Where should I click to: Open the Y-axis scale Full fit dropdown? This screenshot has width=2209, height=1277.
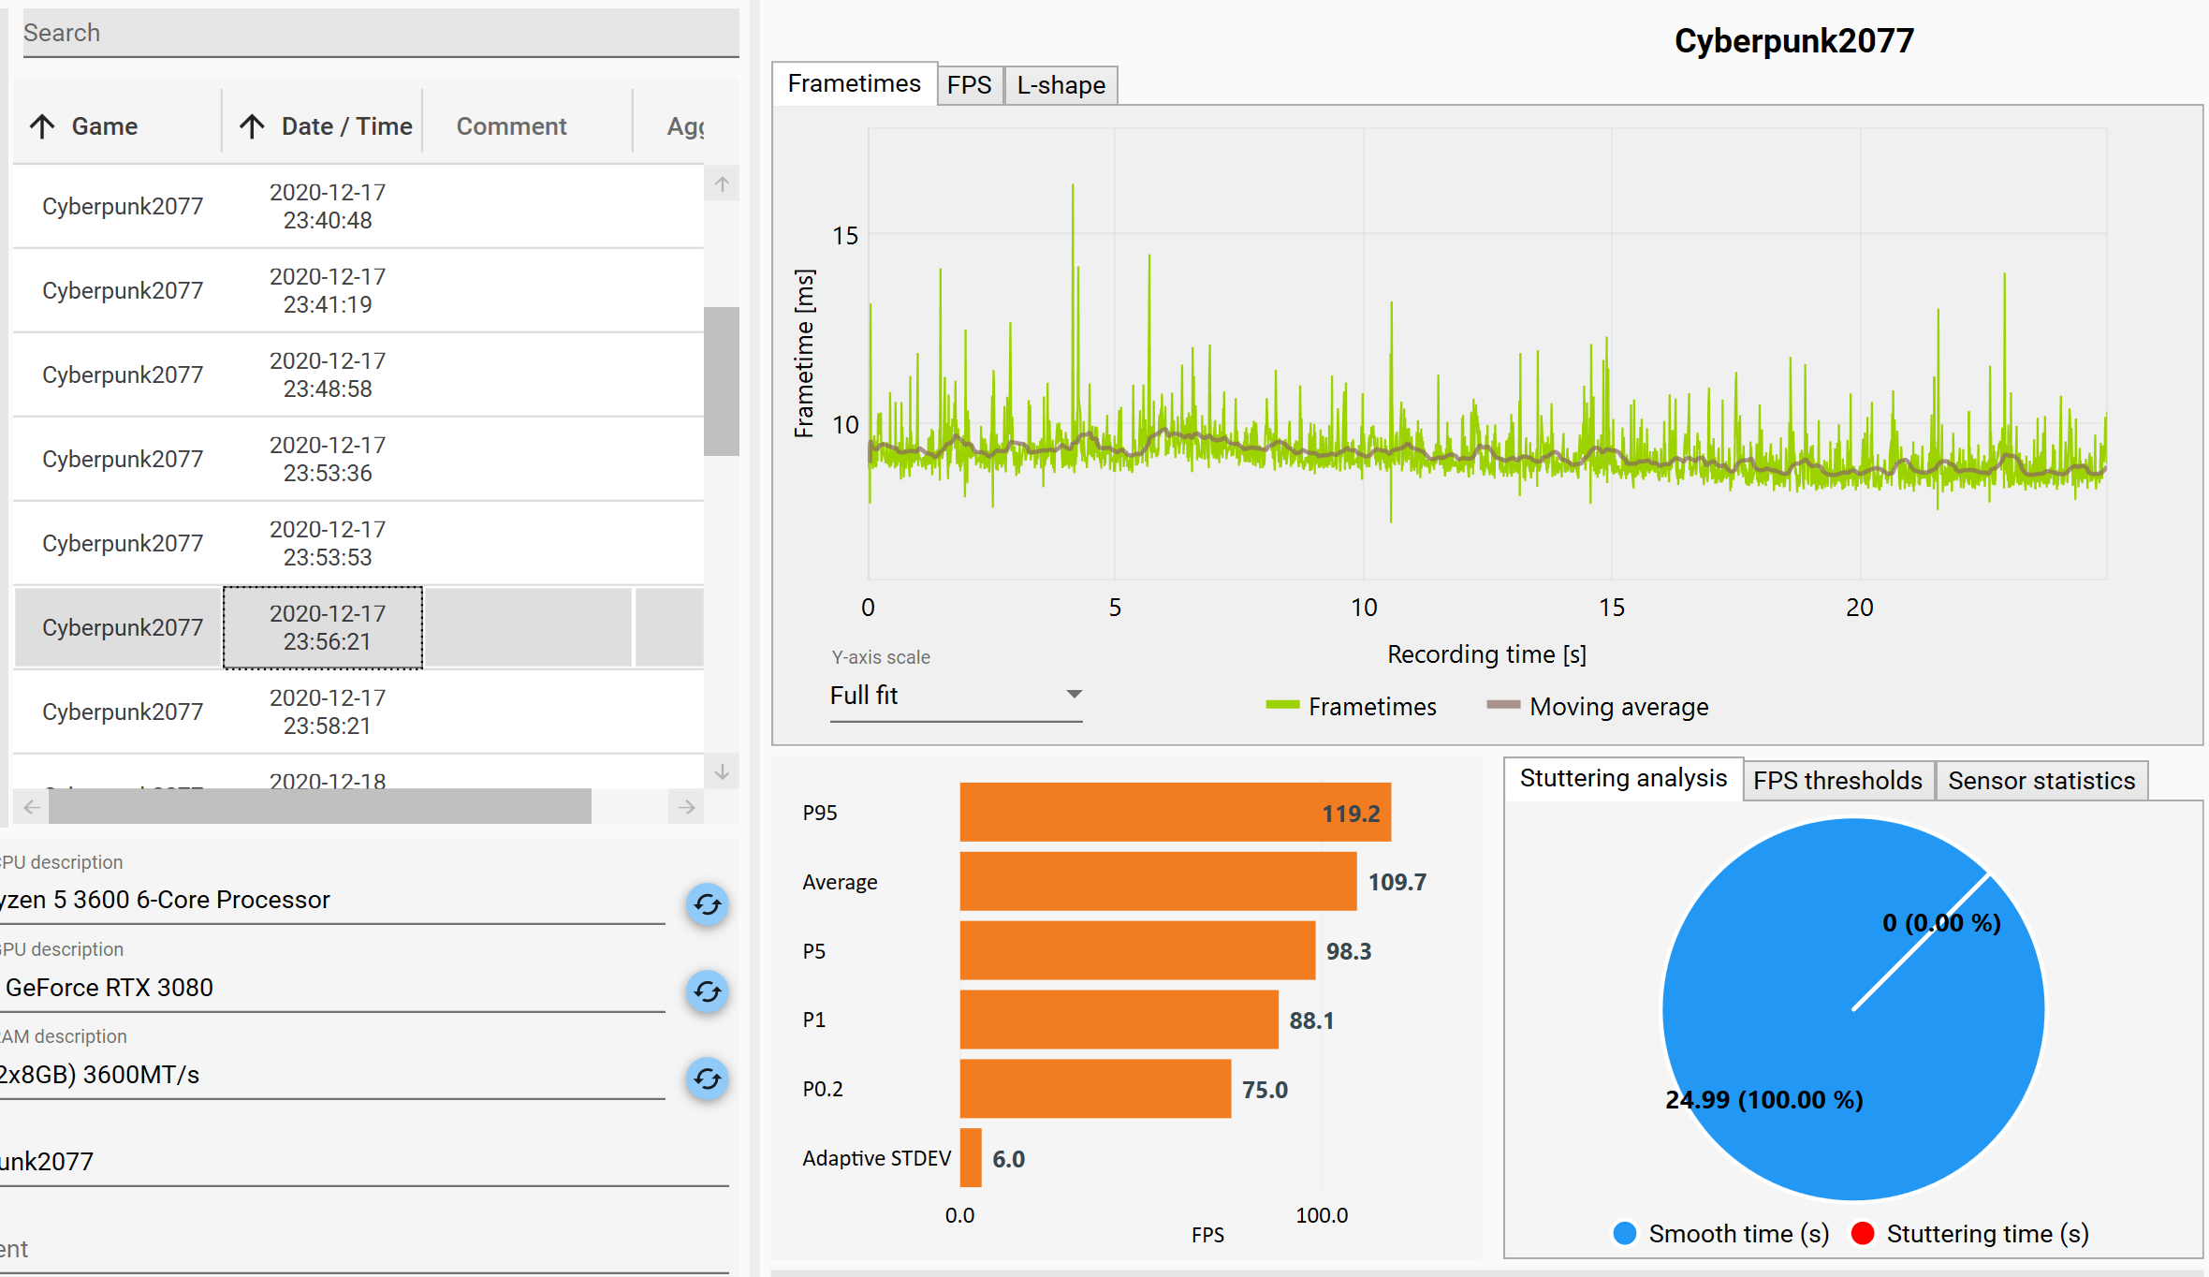click(956, 696)
